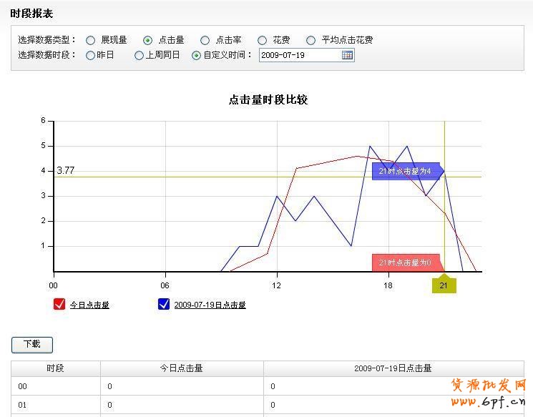Choose 昨日 as the data period

pos(90,55)
